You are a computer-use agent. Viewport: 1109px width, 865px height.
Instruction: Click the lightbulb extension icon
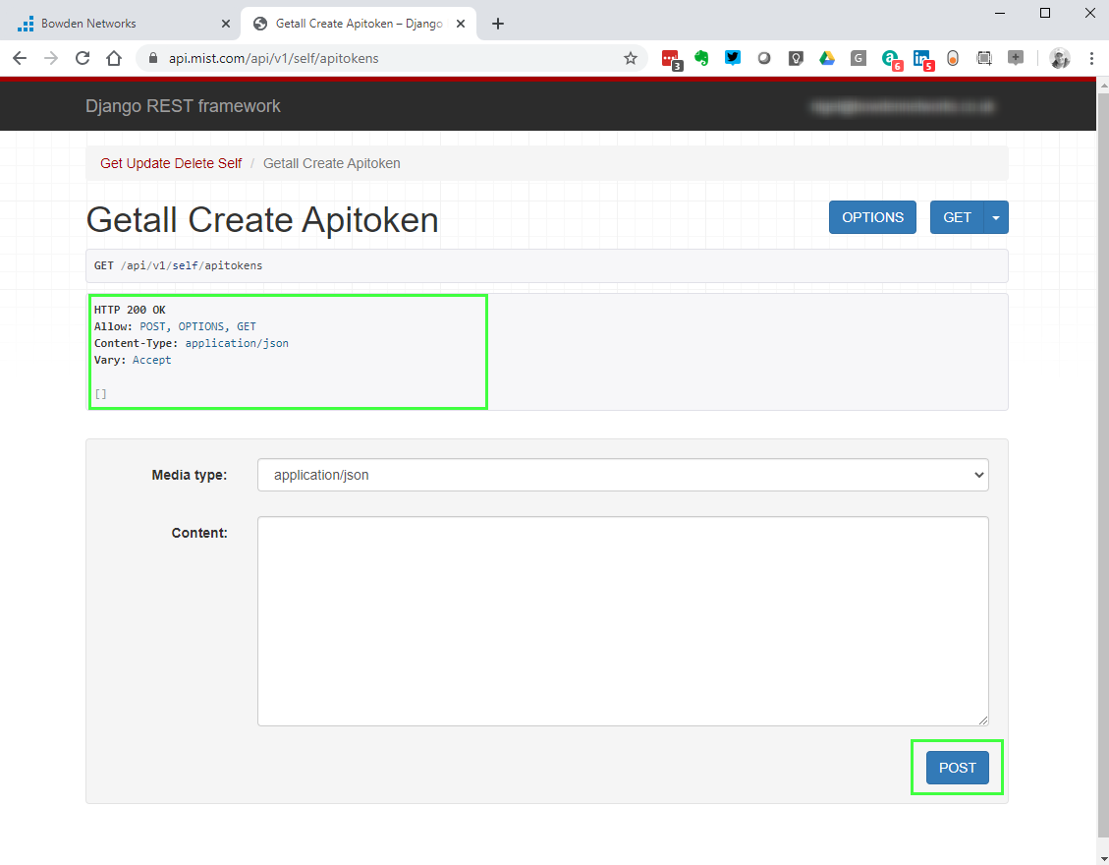(796, 58)
